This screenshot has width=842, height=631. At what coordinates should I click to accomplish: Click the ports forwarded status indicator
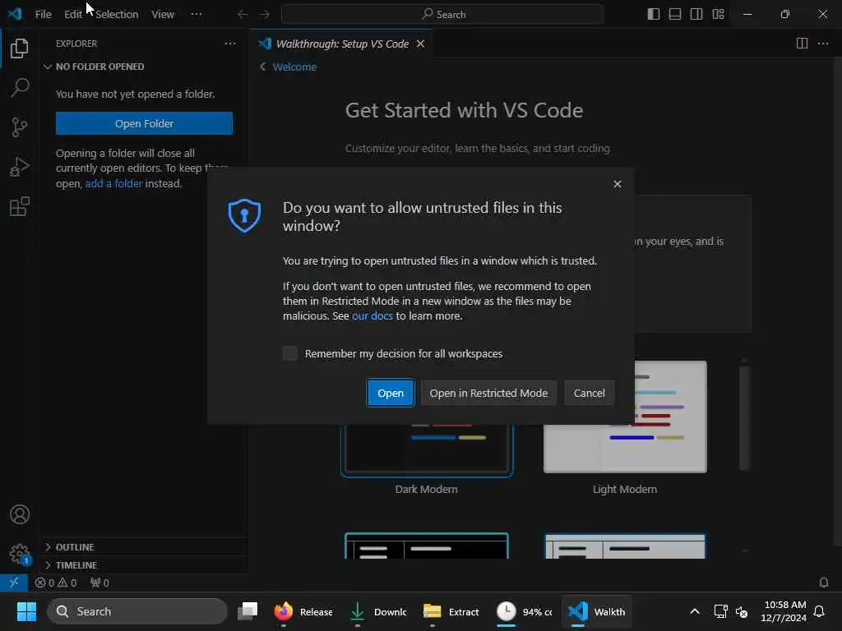(99, 583)
